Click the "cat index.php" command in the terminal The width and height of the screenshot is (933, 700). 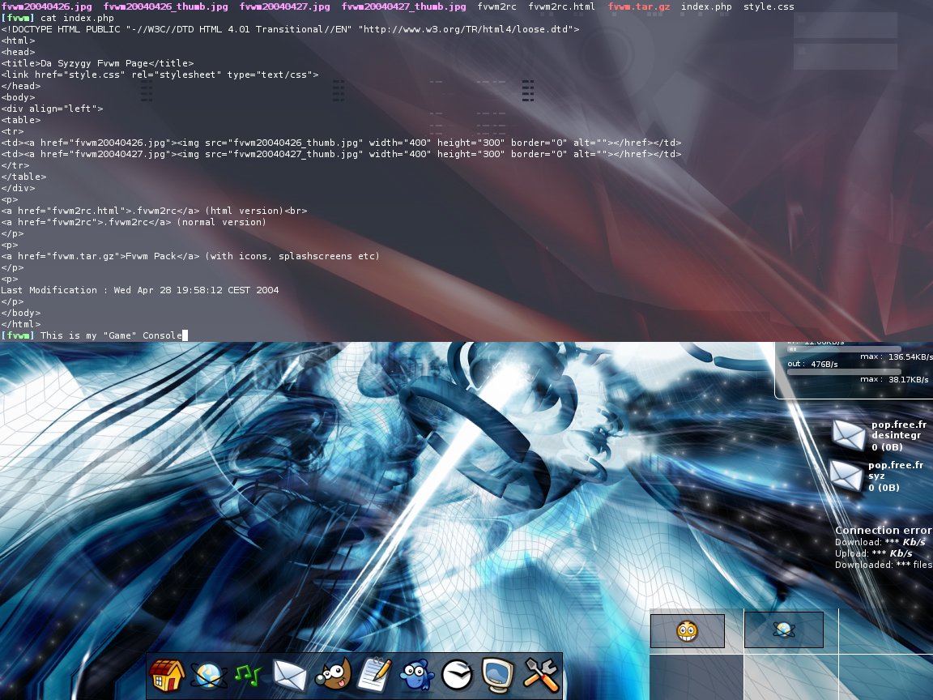click(x=78, y=18)
